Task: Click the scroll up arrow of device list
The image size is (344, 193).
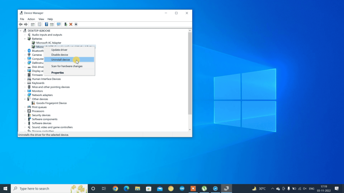Action: point(190,30)
